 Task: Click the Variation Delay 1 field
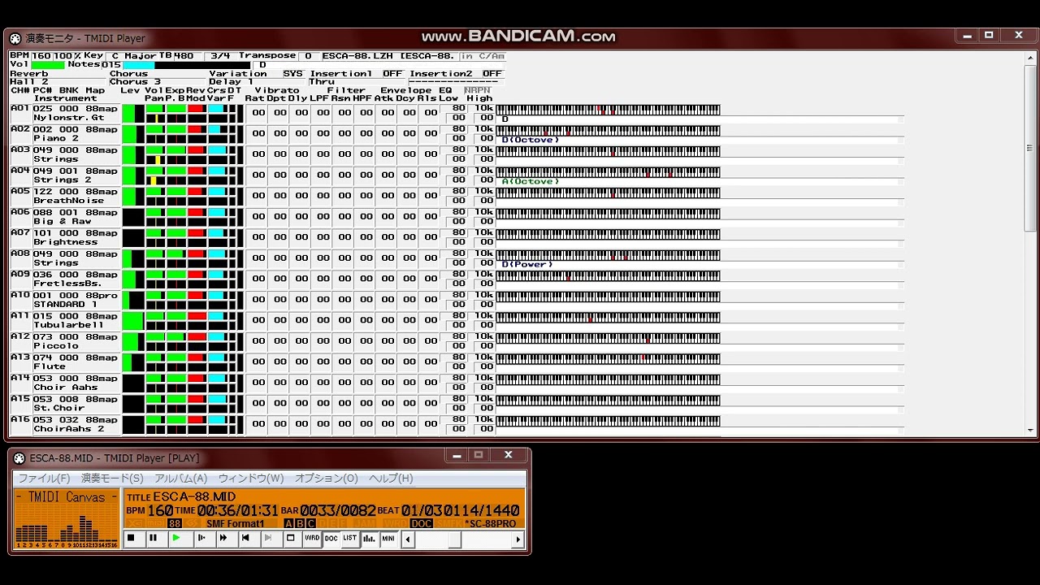pyautogui.click(x=232, y=82)
